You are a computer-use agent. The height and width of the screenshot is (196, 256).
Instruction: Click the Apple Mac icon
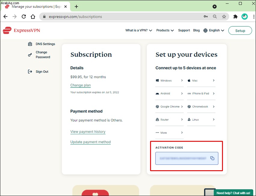tap(189, 80)
